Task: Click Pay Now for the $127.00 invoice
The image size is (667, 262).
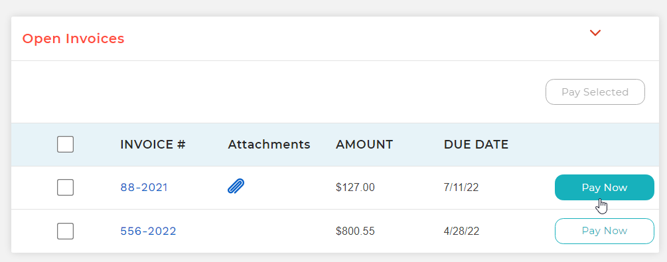Action: [x=605, y=187]
